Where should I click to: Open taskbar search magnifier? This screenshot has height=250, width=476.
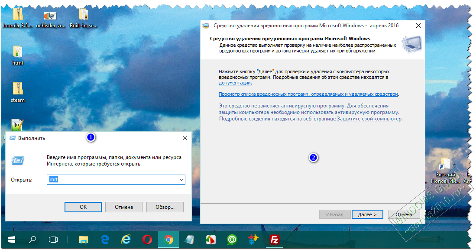(32, 240)
